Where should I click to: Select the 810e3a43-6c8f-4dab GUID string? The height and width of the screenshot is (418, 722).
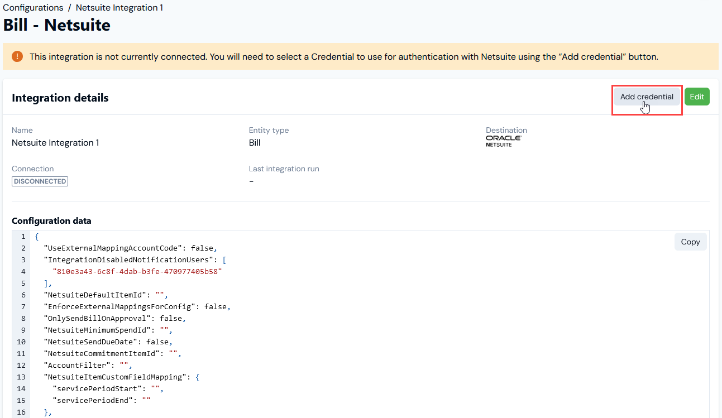click(x=137, y=271)
